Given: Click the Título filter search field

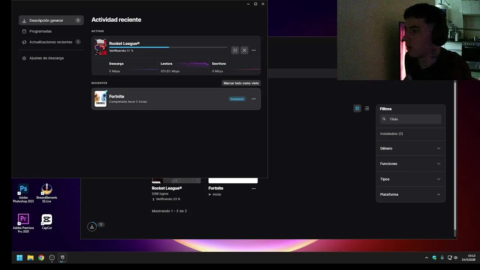Looking at the screenshot, I should (411, 119).
